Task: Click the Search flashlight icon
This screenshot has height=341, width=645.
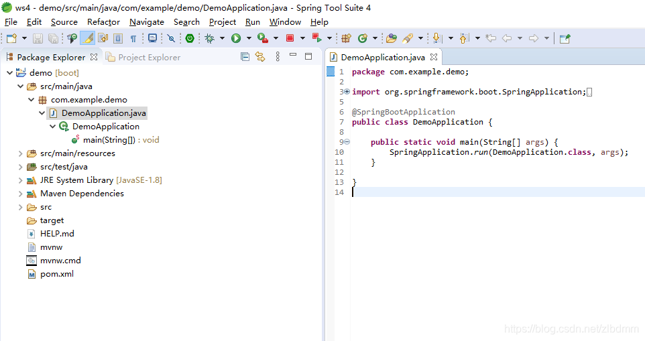Action: pyautogui.click(x=408, y=38)
